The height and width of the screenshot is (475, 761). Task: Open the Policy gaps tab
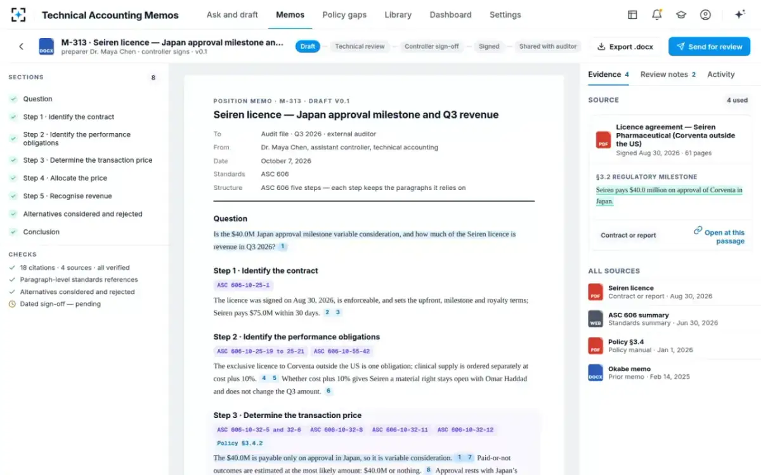point(344,15)
